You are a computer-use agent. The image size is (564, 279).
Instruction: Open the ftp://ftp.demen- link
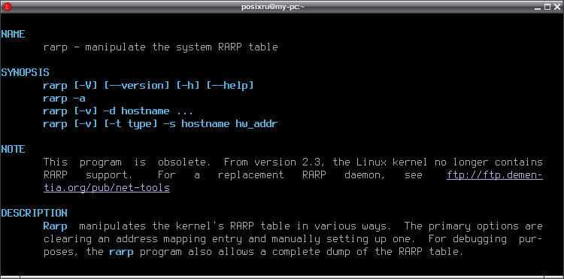(495, 175)
